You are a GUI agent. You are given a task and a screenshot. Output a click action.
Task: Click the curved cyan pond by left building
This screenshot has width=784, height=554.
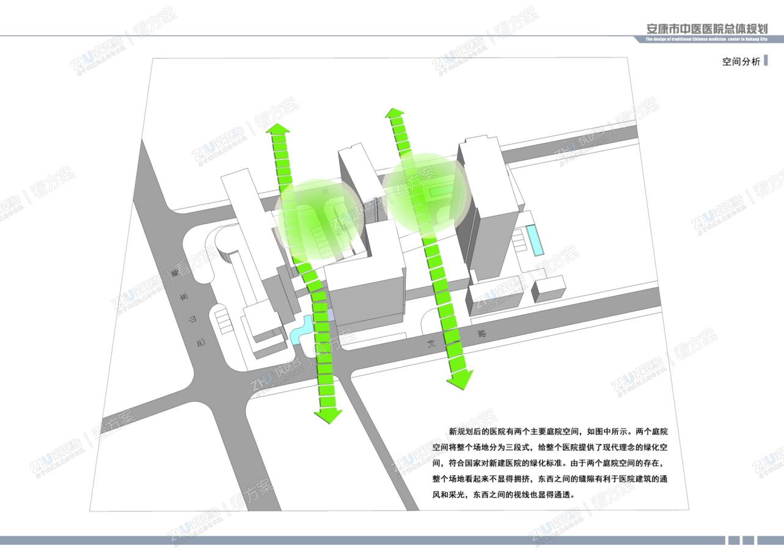point(301,330)
